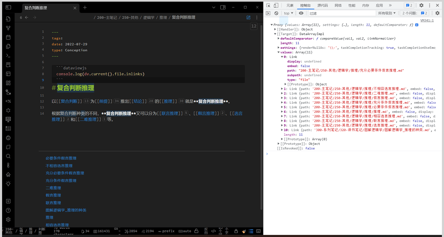The height and width of the screenshot is (237, 444).
Task: Clear console with the ban icon
Action: click(276, 13)
